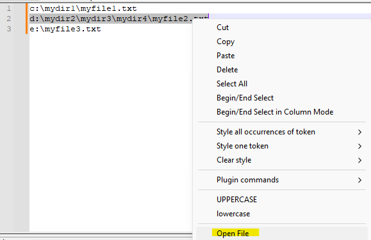The width and height of the screenshot is (371, 240).
Task: Click line number 2 in margin
Action: click(x=9, y=19)
